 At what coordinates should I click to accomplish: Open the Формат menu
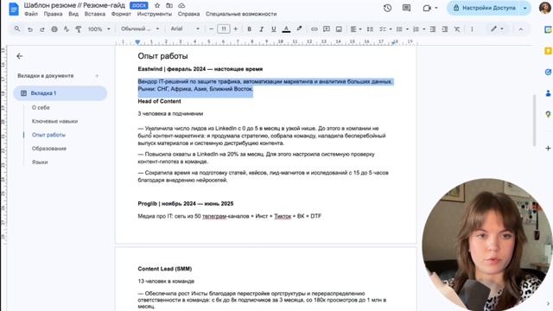[x=121, y=14]
